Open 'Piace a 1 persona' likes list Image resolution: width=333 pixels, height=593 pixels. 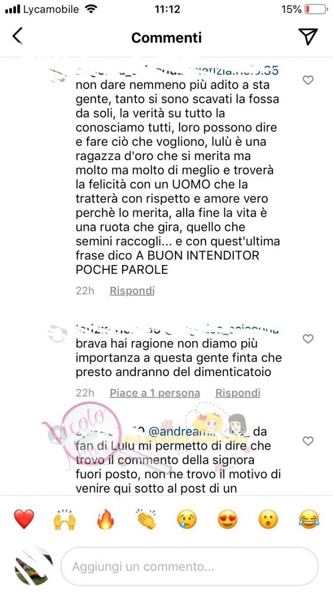click(155, 393)
